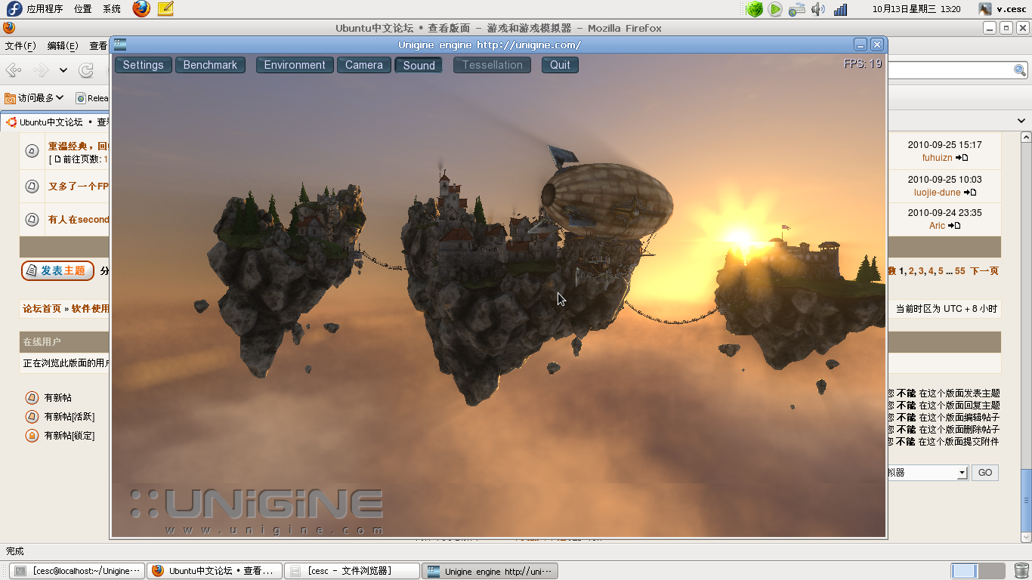Toggle the Sound button

419,65
